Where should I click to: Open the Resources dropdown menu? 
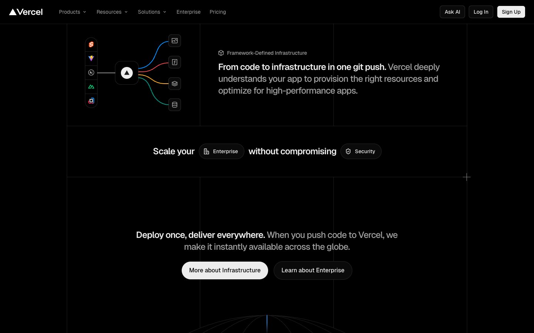112,12
